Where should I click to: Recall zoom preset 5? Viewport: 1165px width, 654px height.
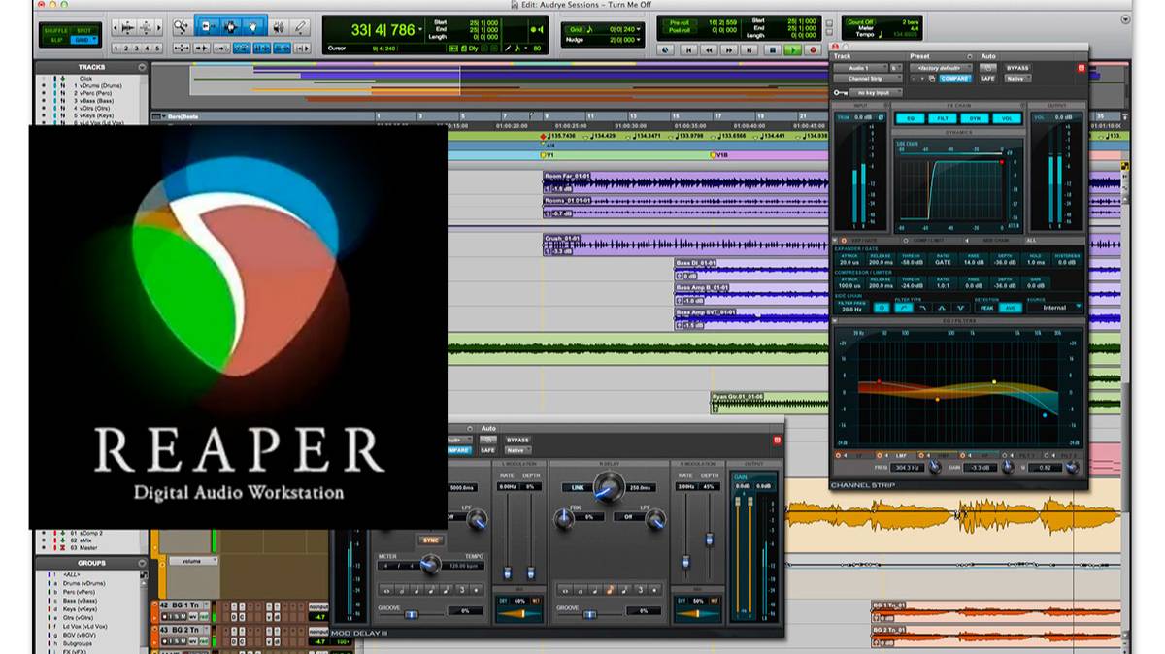157,48
